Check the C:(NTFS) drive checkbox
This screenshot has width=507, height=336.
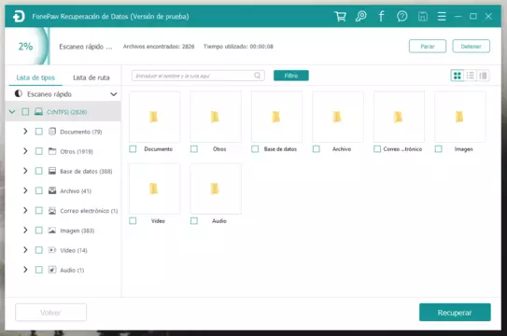point(25,112)
